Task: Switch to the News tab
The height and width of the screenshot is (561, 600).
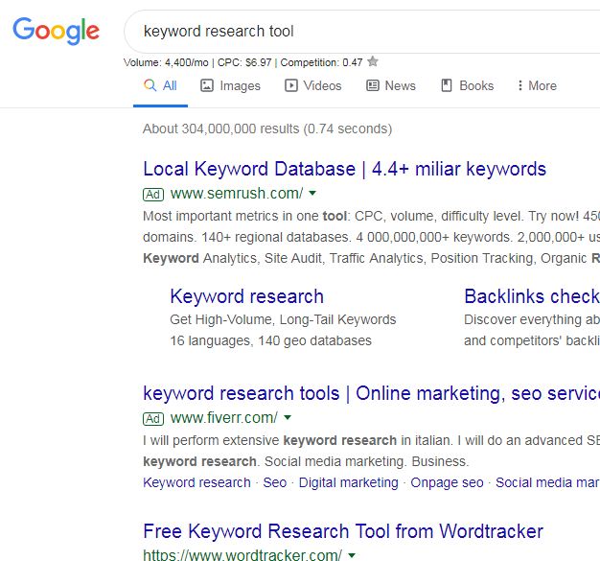Action: (x=391, y=85)
